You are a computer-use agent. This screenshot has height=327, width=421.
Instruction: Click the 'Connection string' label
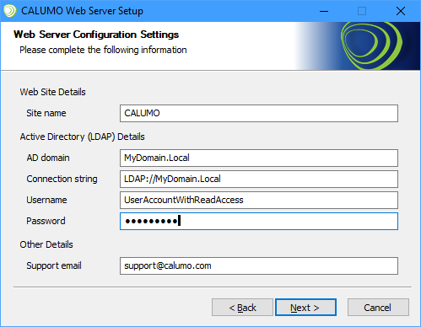pyautogui.click(x=62, y=179)
